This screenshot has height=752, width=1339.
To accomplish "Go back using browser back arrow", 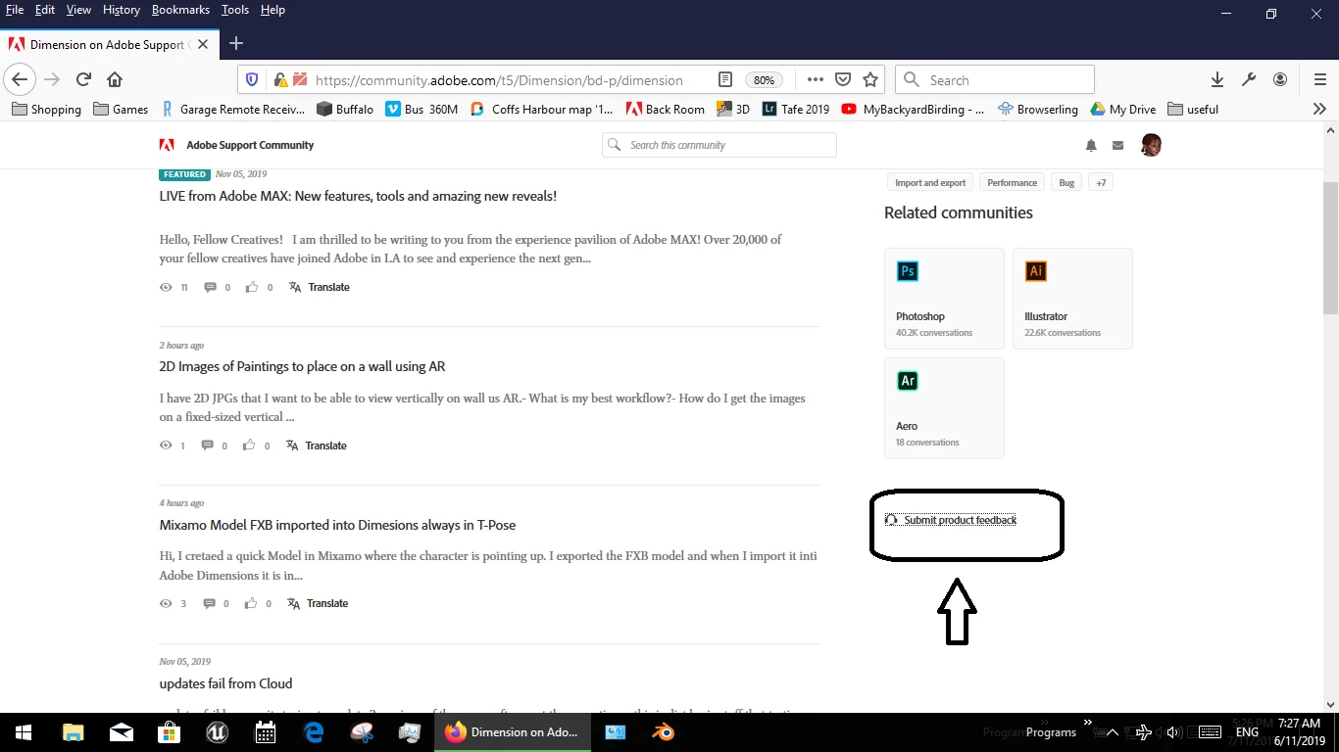I will (x=20, y=80).
